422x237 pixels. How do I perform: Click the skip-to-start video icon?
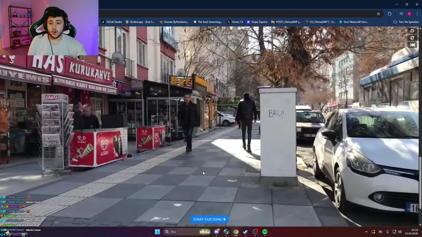pyautogui.click(x=412, y=45)
